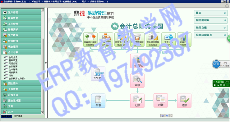
Task: Switch to the 用户菜单 tab
Action: (x=18, y=116)
